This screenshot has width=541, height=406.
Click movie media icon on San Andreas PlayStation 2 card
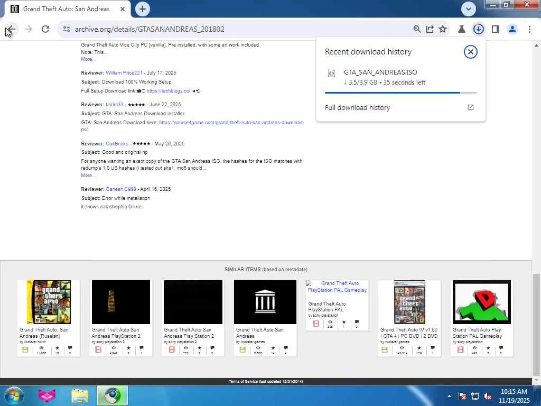click(x=98, y=350)
